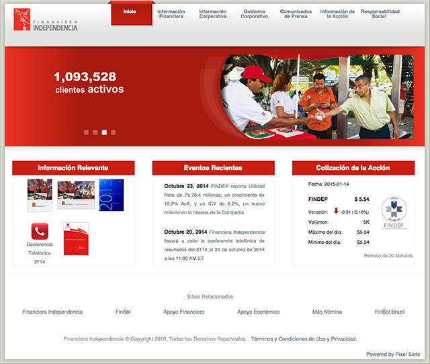
Task: Select the active third slideshow indicator
Action: pos(104,132)
